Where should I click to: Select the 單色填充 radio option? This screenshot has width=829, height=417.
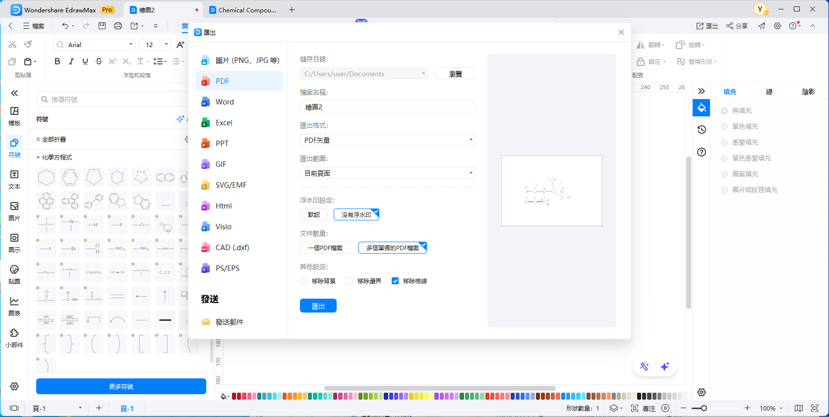724,127
